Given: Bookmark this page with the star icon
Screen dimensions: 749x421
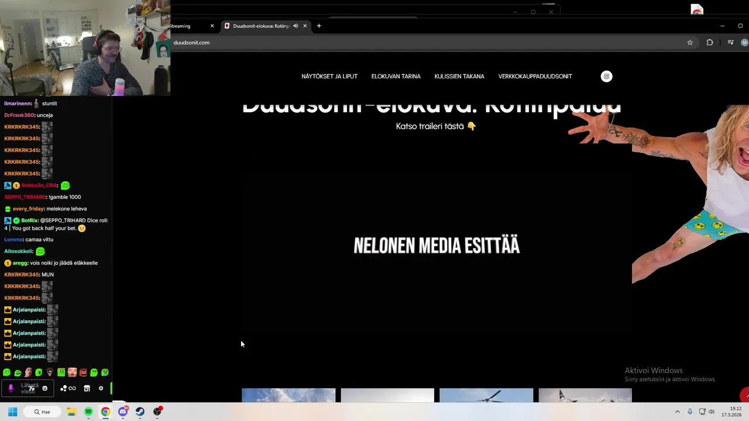Looking at the screenshot, I should 690,43.
